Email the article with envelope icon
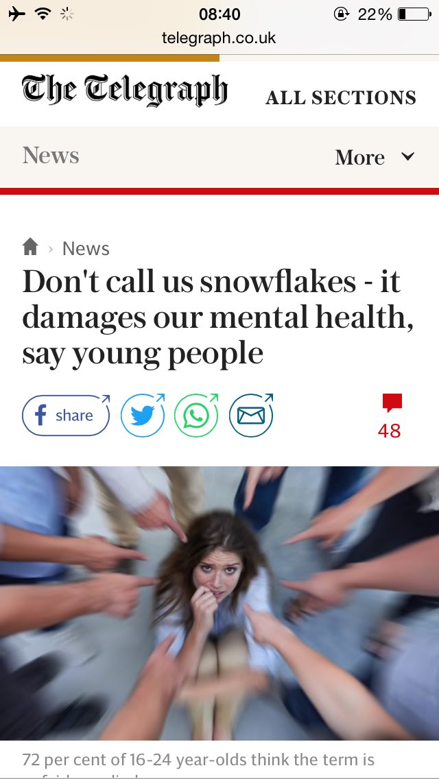 [x=251, y=416]
